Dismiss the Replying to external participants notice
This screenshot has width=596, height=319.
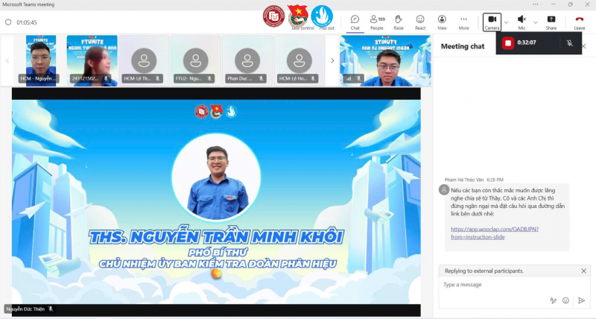(583, 271)
